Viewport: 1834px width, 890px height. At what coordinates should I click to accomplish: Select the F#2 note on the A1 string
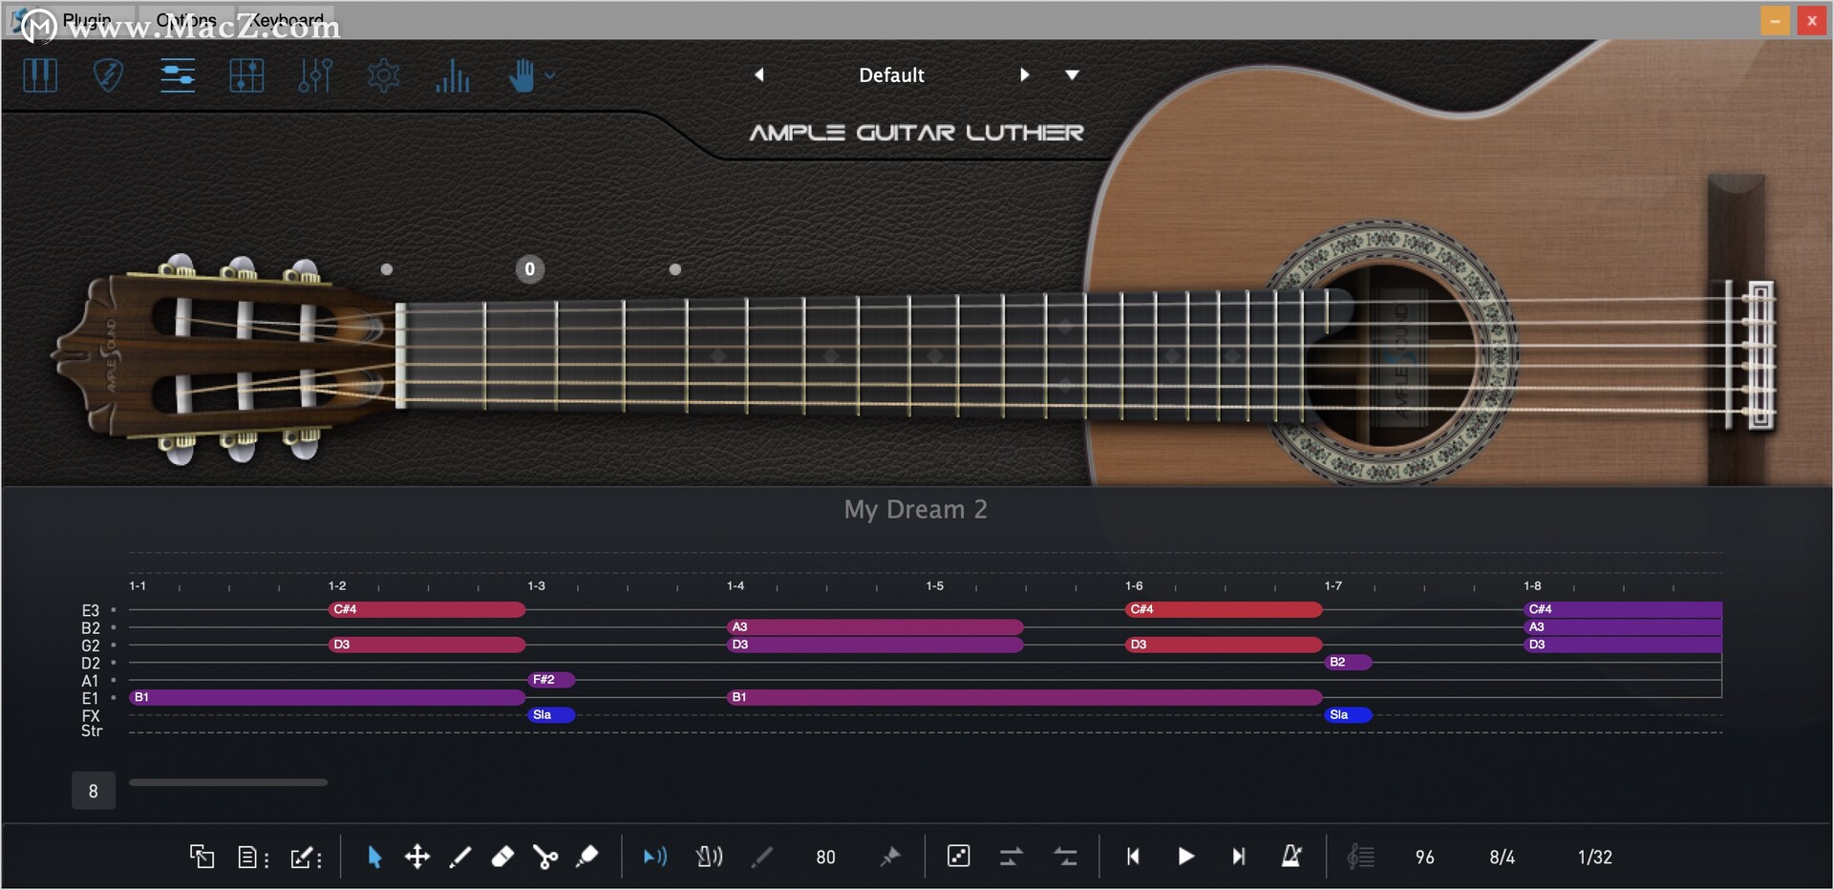tap(551, 680)
